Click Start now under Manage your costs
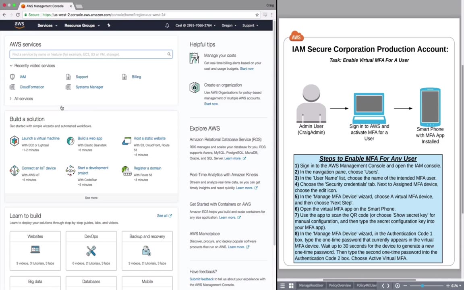 point(247,68)
